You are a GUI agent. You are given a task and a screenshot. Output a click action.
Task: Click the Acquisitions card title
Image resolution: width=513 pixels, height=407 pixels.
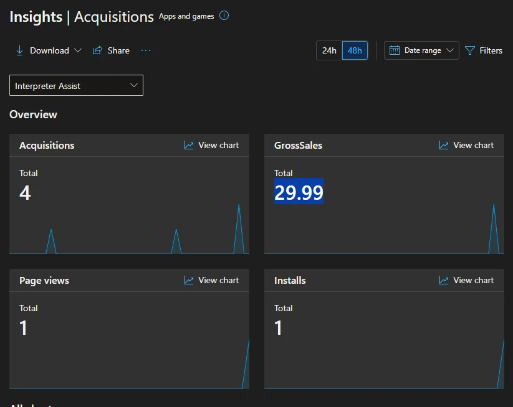click(47, 146)
